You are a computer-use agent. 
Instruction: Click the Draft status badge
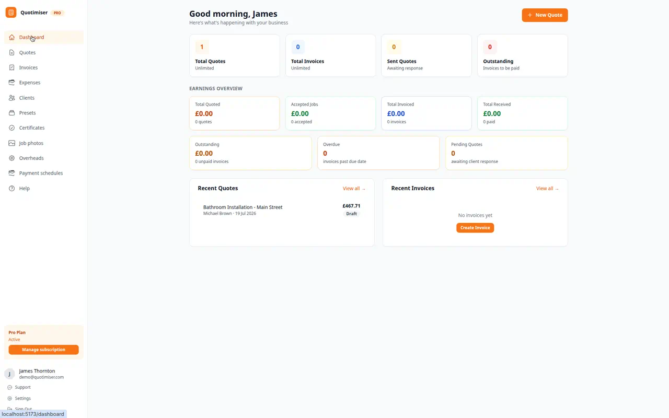pyautogui.click(x=351, y=214)
